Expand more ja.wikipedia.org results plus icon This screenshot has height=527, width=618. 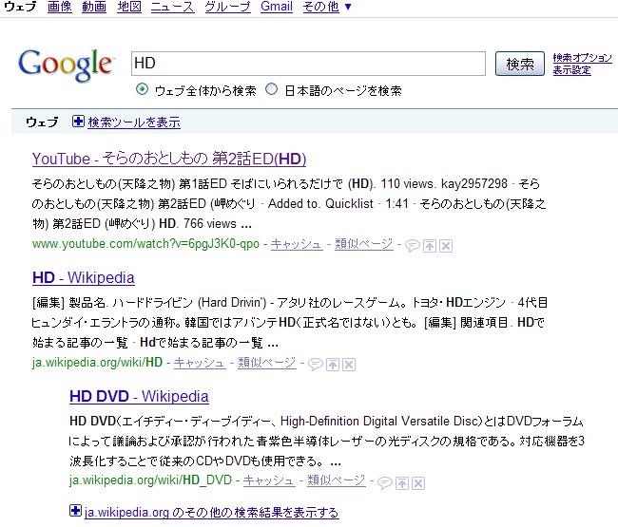[75, 511]
